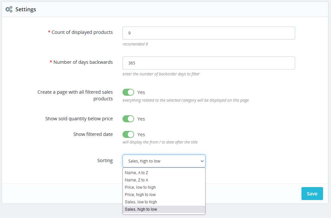
Task: Select the Name, A to Z sorting option
Action: 136,172
